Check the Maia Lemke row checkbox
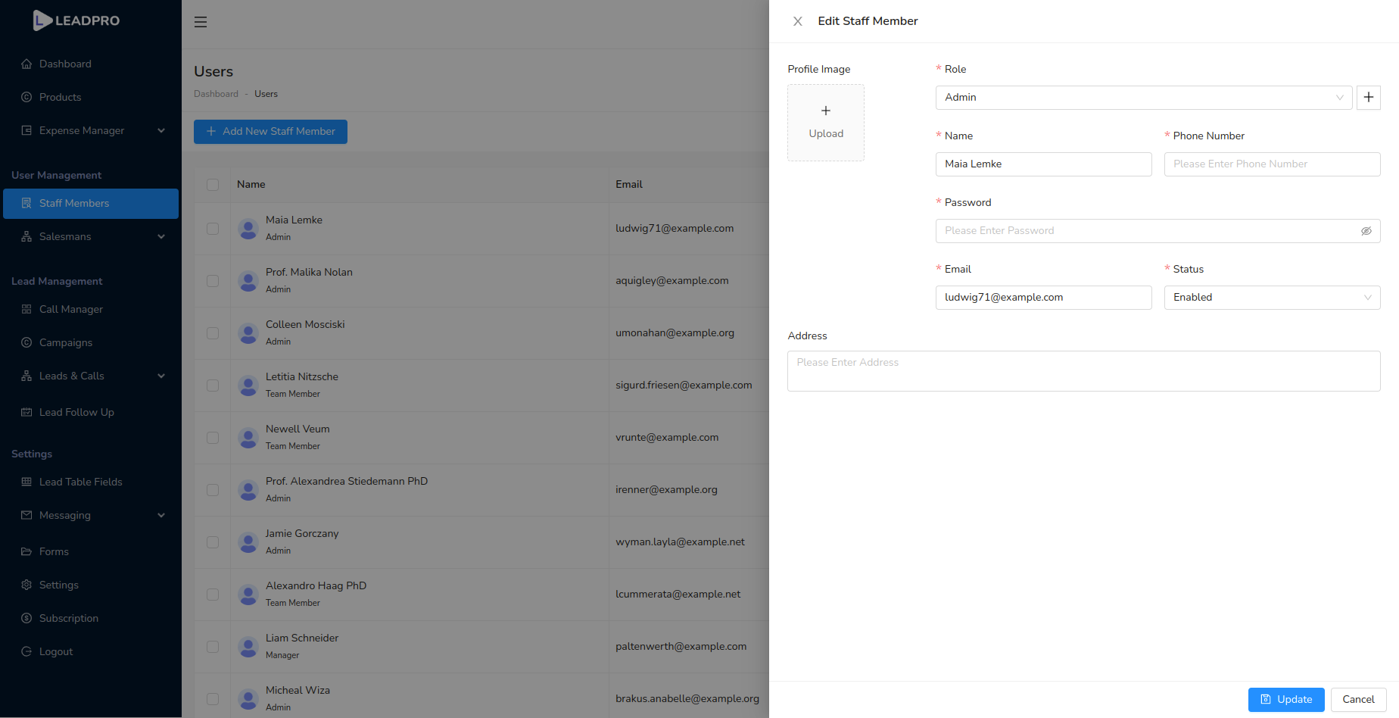The width and height of the screenshot is (1399, 718). [x=213, y=229]
